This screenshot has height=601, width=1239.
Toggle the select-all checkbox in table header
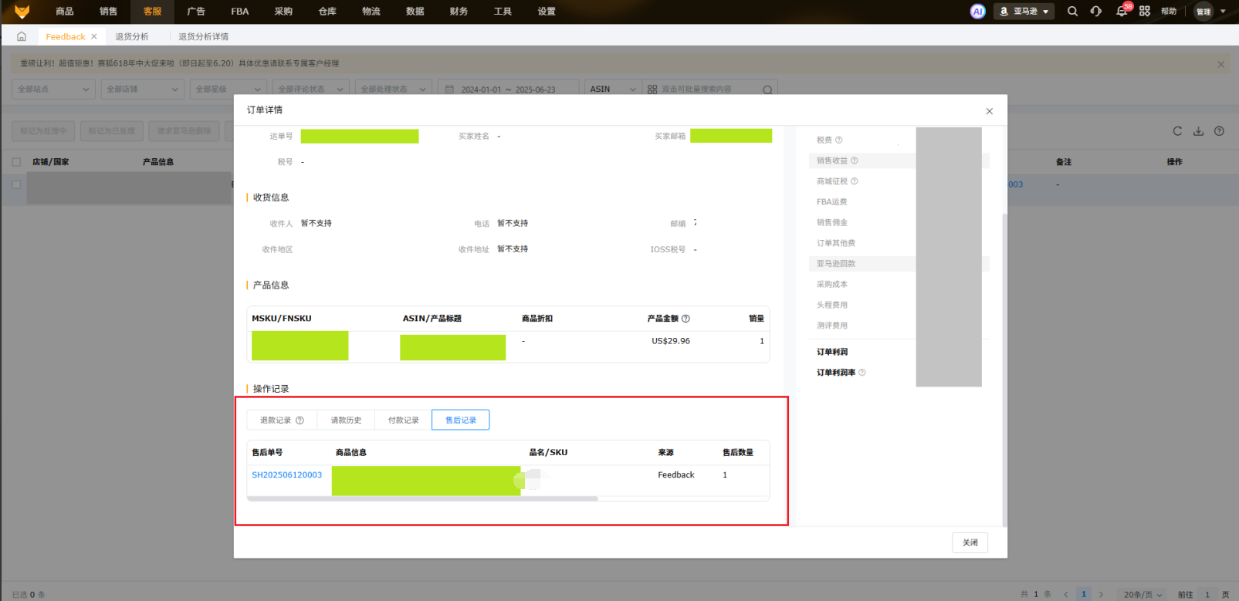[16, 162]
